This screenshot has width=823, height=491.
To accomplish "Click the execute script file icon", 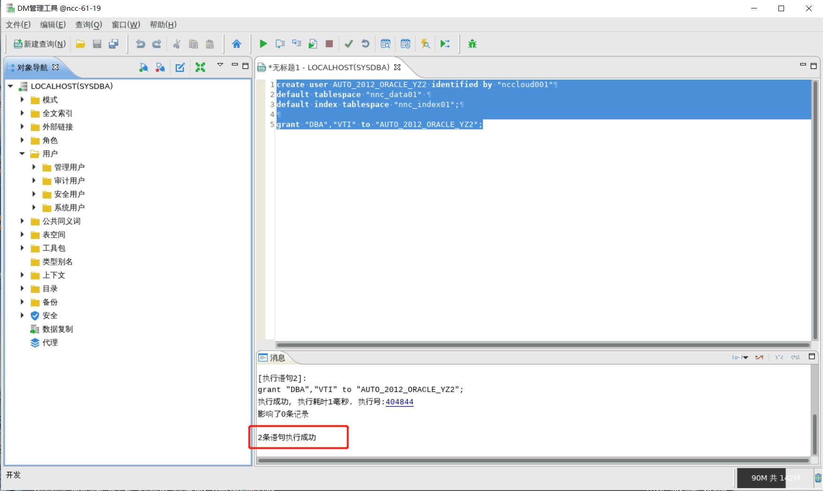I will [313, 44].
